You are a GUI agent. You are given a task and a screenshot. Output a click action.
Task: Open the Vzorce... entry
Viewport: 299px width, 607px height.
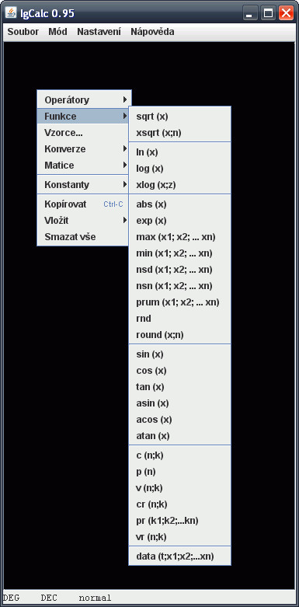point(83,133)
